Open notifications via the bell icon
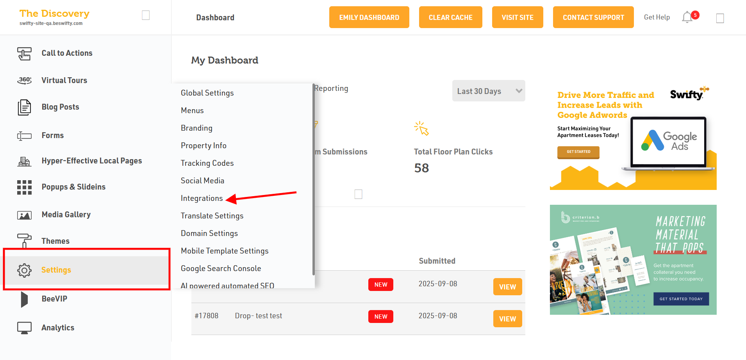The image size is (746, 360). [x=687, y=18]
